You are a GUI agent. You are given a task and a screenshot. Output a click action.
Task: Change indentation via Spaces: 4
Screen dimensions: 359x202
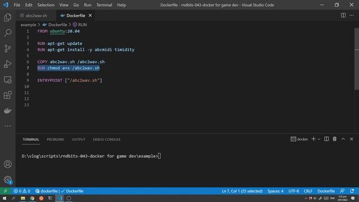pos(275,191)
